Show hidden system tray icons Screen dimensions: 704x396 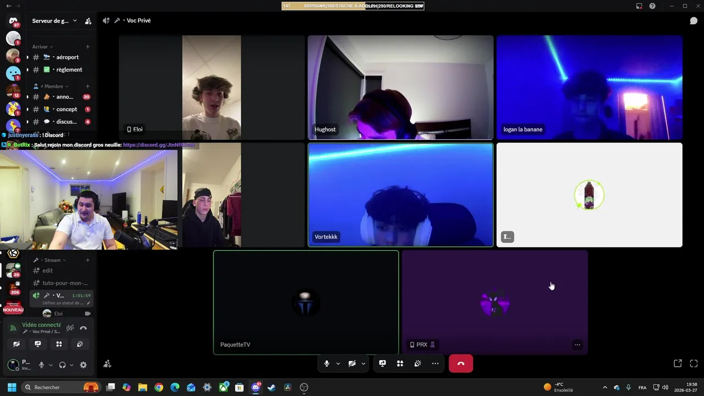[605, 387]
